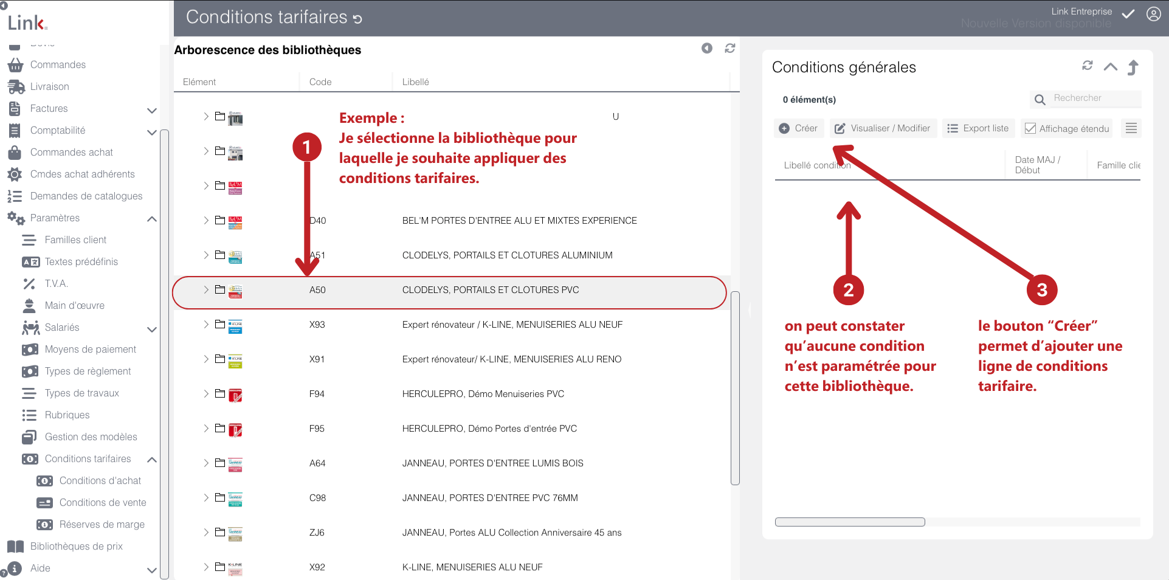Click the search magnifier icon
The width and height of the screenshot is (1169, 580).
(1040, 99)
